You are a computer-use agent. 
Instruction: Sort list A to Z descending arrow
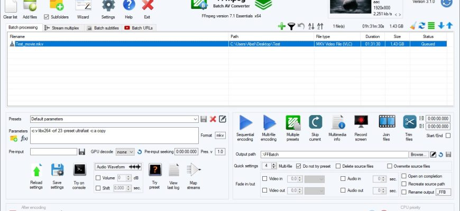tap(311, 26)
